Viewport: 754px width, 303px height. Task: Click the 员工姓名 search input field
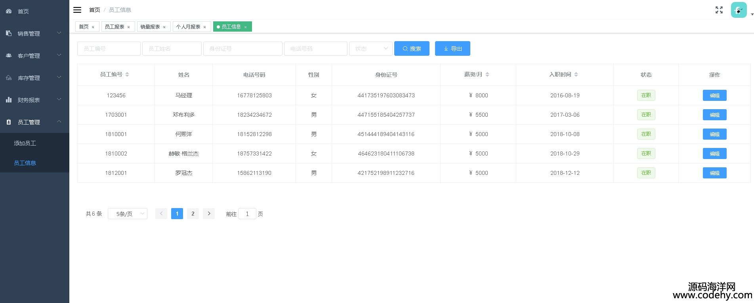[172, 49]
